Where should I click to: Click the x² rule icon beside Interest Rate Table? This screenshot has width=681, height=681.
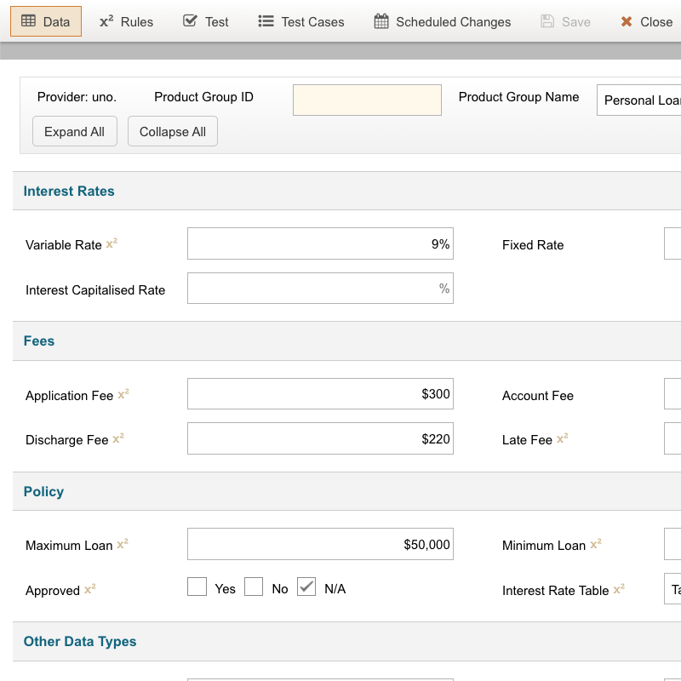tap(619, 589)
